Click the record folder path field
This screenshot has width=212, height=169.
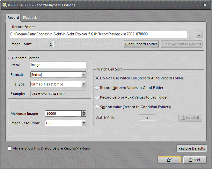pyautogui.click(x=98, y=34)
